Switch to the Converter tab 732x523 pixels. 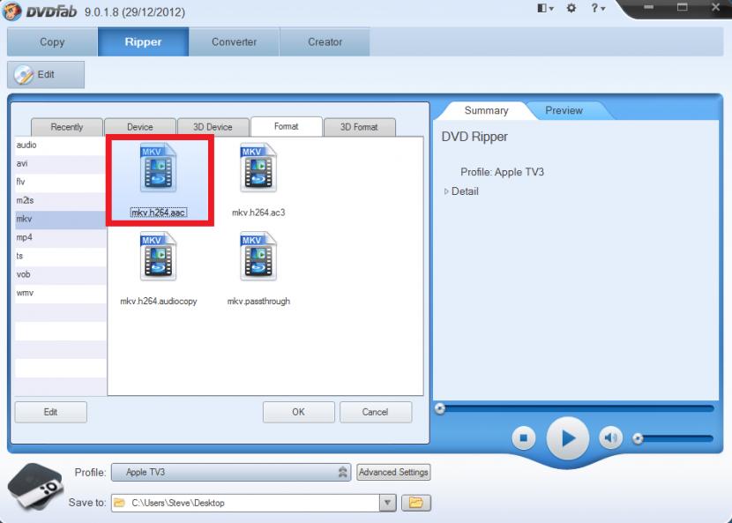click(x=234, y=42)
